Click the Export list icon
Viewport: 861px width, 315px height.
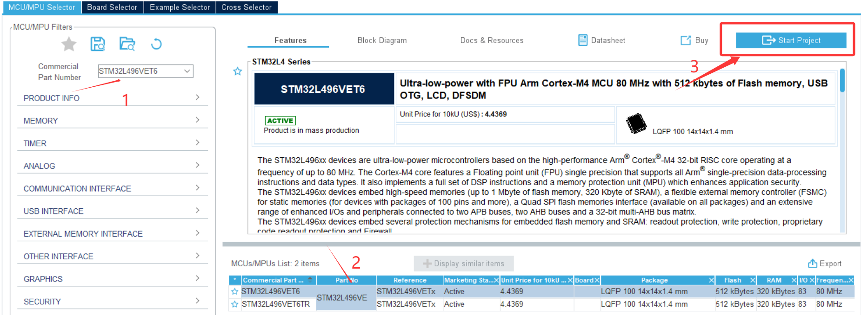[x=813, y=264]
